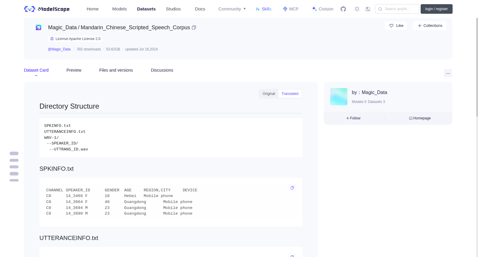The width and height of the screenshot is (478, 257).
Task: Open Datasets in top navigation
Action: pos(146,9)
